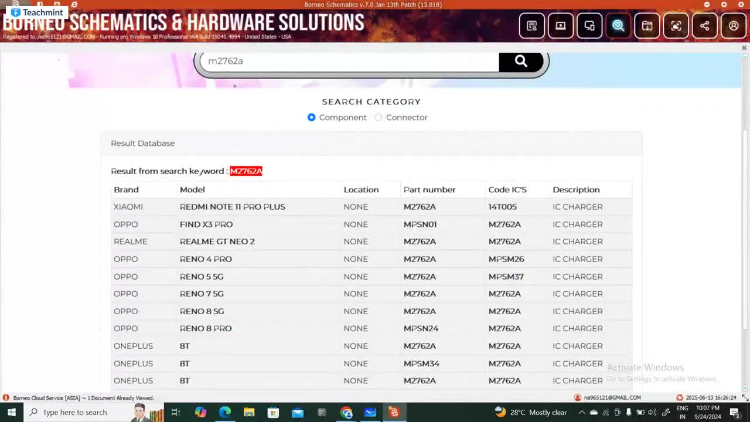Viewport: 750px width, 422px height.
Task: Select the Connector radio button
Action: [x=378, y=117]
